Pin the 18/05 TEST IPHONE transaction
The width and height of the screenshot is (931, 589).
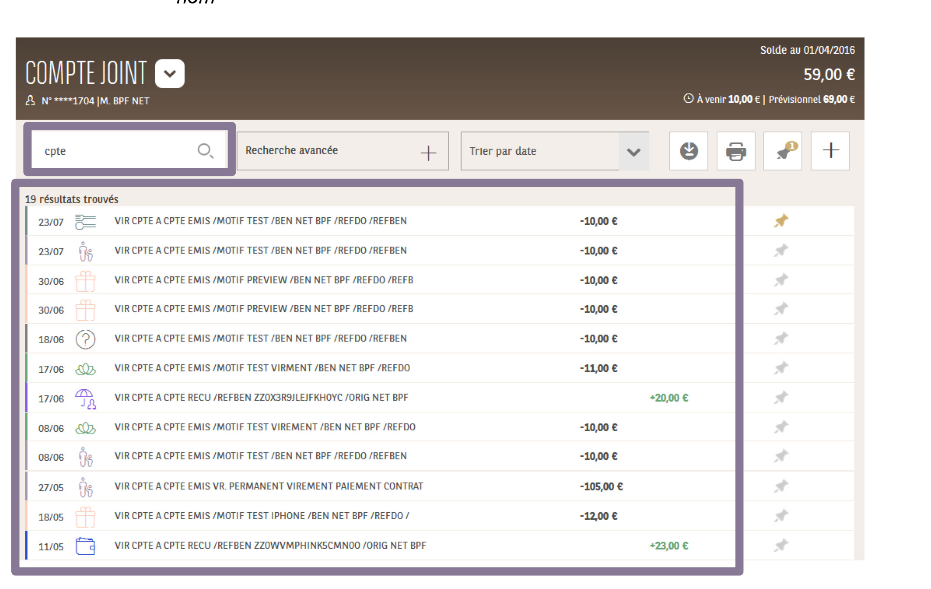click(x=781, y=516)
